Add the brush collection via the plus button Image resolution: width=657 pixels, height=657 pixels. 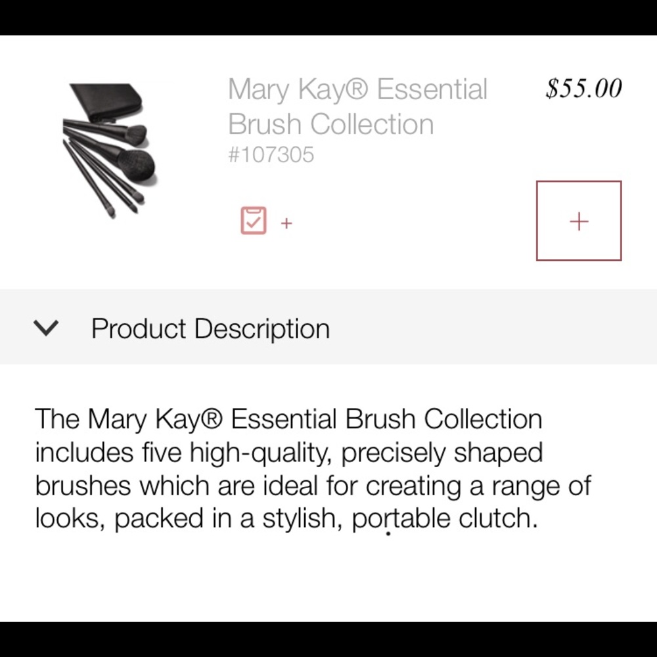[579, 221]
